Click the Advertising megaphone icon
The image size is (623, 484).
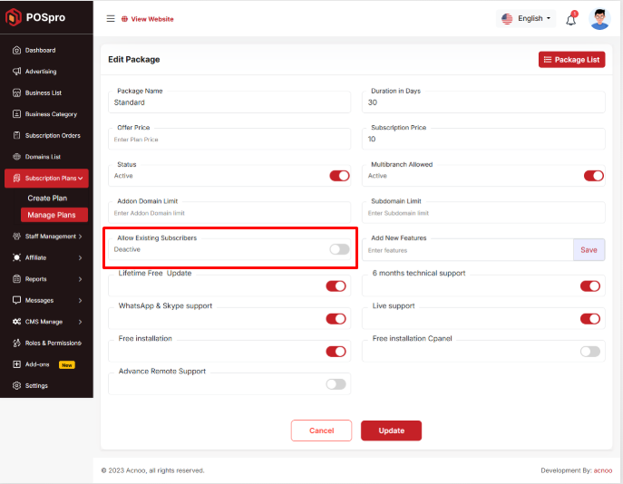17,72
